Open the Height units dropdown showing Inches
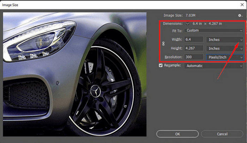Image resolution: width=247 pixels, height=143 pixels. [x=225, y=48]
